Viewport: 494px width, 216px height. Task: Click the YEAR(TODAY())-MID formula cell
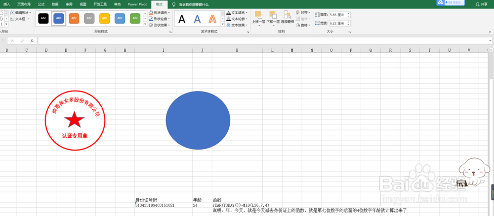click(241, 205)
